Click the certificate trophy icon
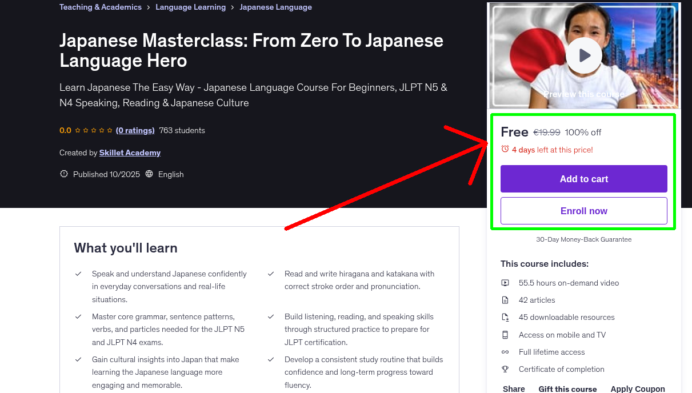The height and width of the screenshot is (393, 692). (x=505, y=369)
